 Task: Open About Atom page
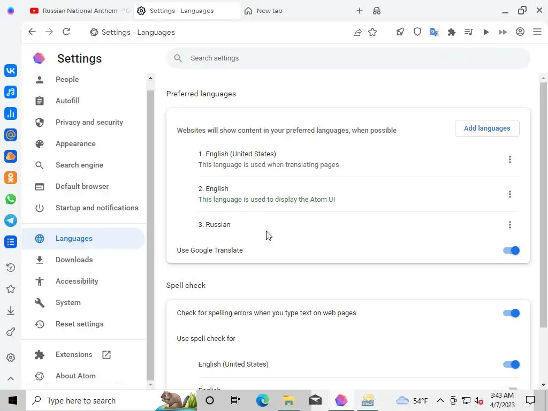pyautogui.click(x=83, y=376)
